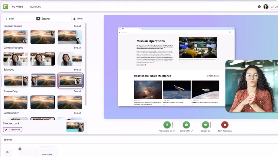Open the help question mark icon
The height and width of the screenshot is (158, 280).
click(259, 7)
